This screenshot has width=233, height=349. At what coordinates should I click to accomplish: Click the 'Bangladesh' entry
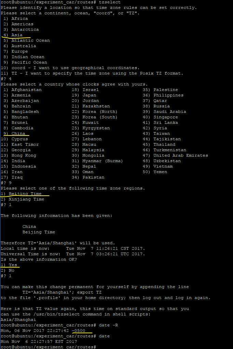[25, 112]
